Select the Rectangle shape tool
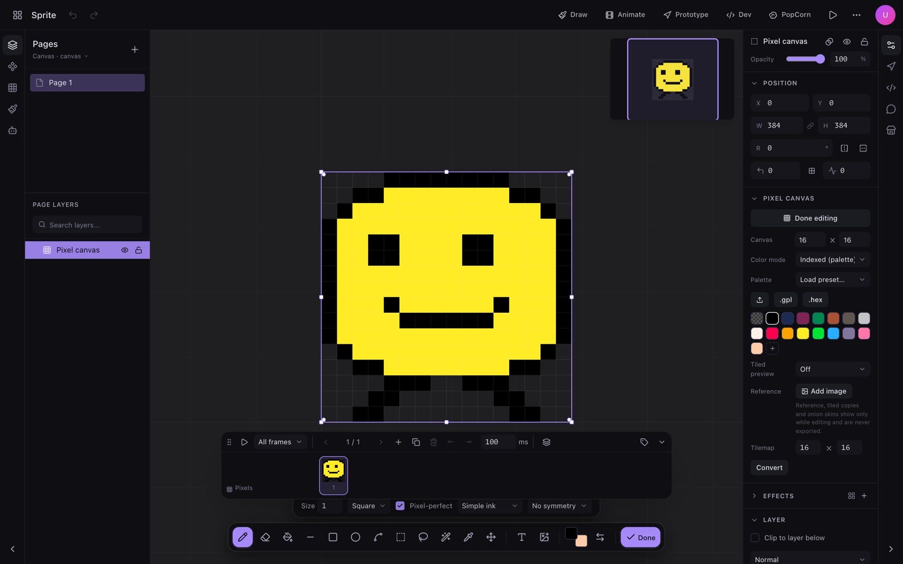 tap(333, 537)
